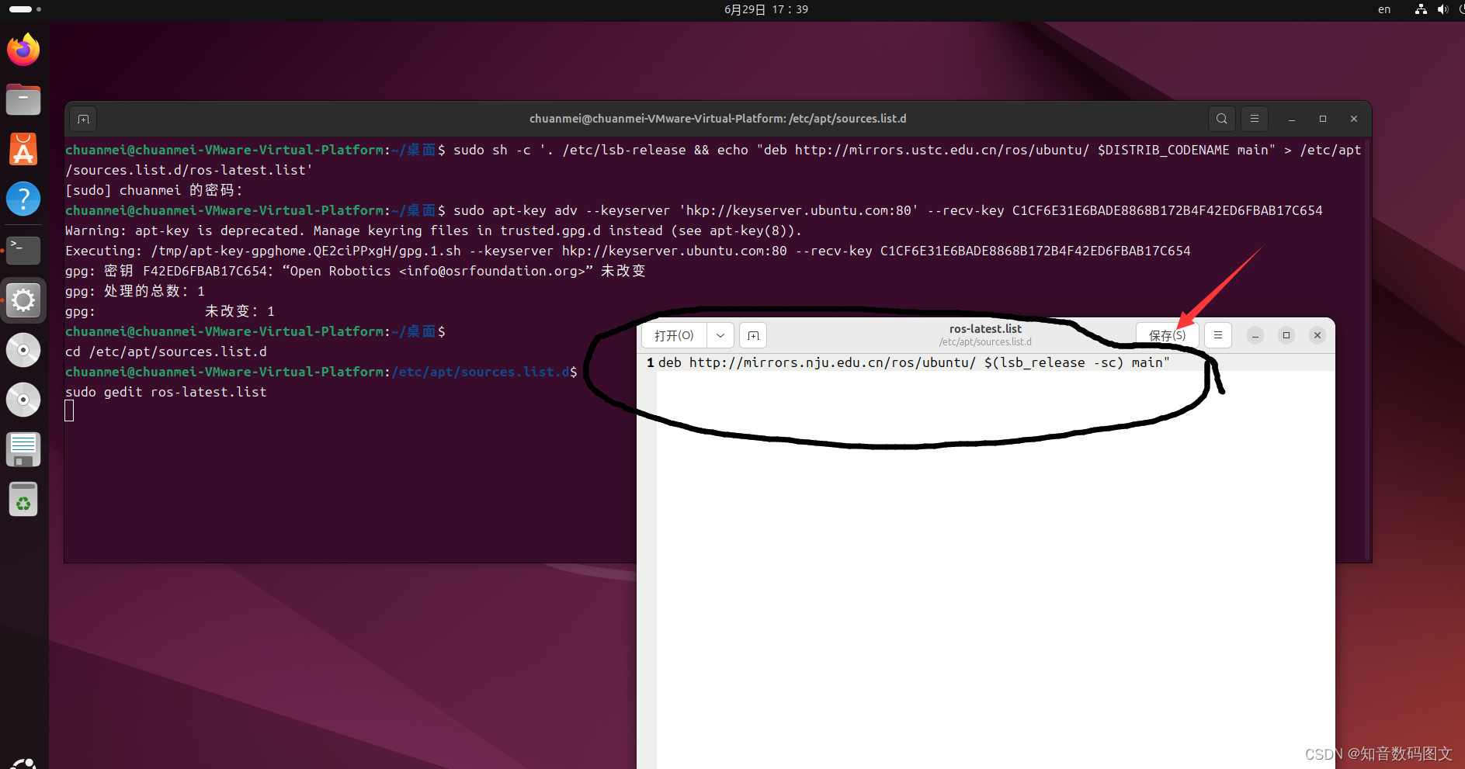1465x769 pixels.
Task: Open the 'en' keyboard layout menu
Action: click(x=1384, y=9)
